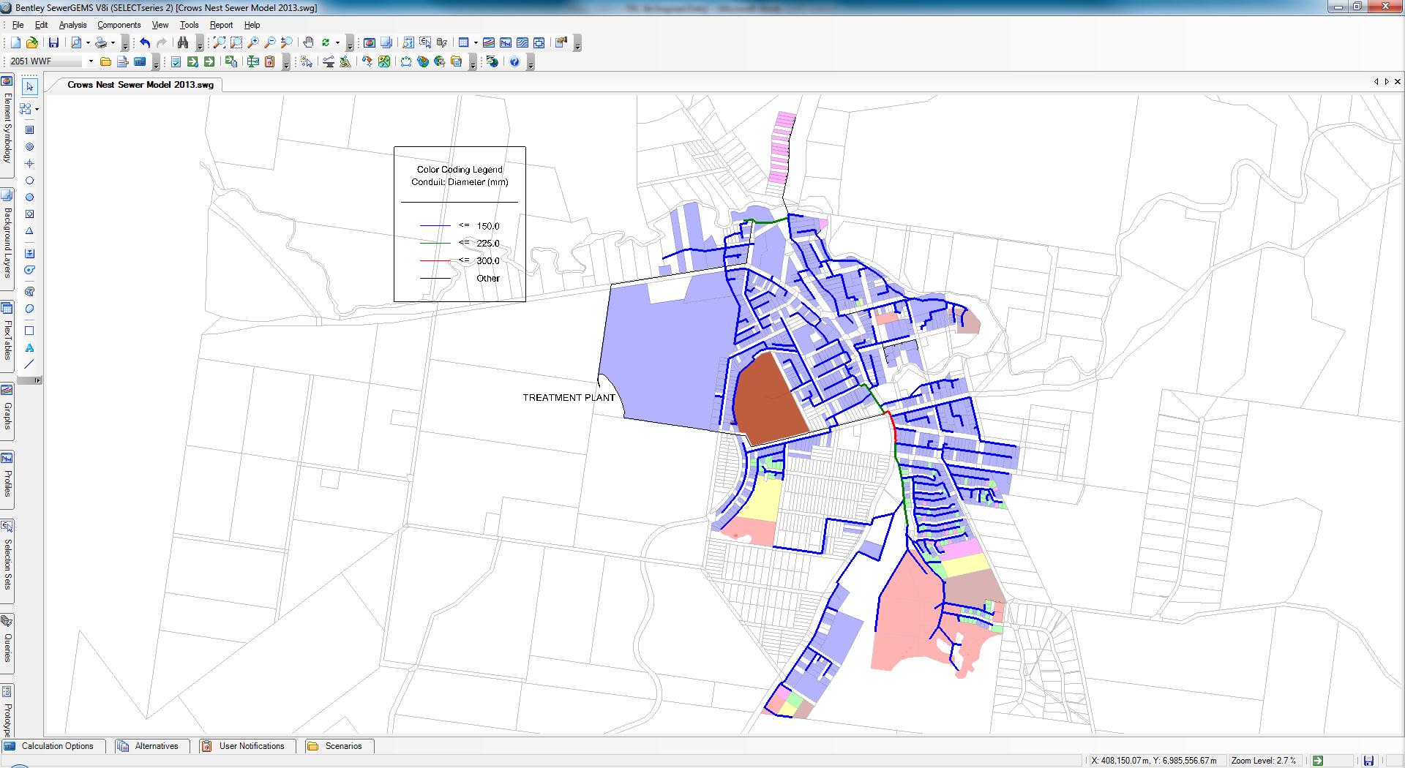Select the pan hand tool
The width and height of the screenshot is (1405, 768).
pyautogui.click(x=308, y=42)
